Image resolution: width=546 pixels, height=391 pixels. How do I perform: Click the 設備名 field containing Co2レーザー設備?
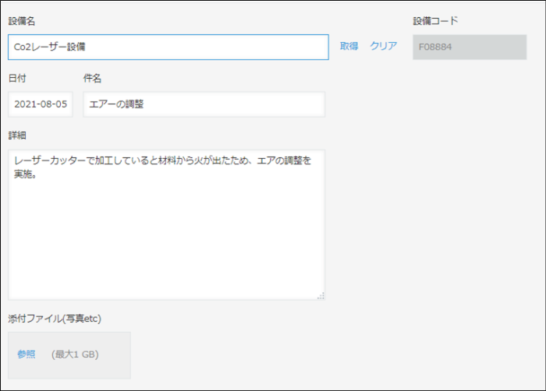[168, 47]
